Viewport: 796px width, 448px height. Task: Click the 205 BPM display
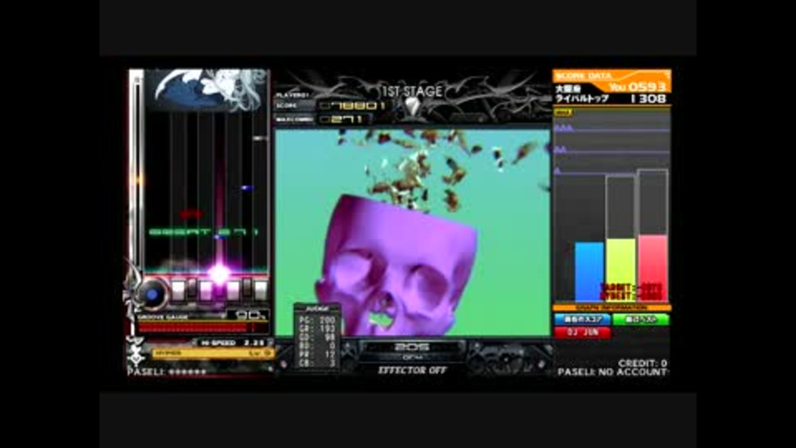(412, 347)
